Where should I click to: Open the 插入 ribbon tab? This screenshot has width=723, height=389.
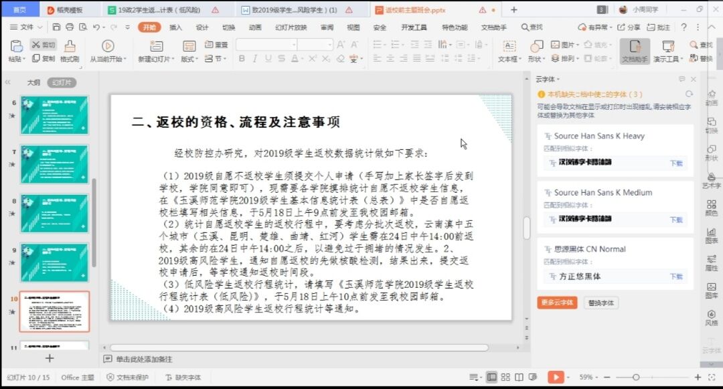coord(175,27)
